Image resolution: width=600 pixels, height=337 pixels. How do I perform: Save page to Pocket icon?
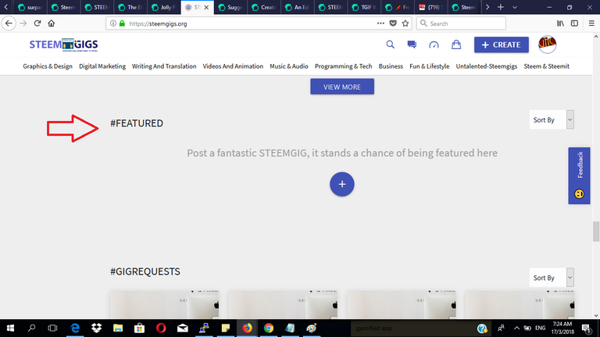pos(393,23)
